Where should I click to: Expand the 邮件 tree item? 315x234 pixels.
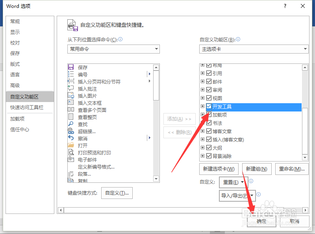point(202,81)
